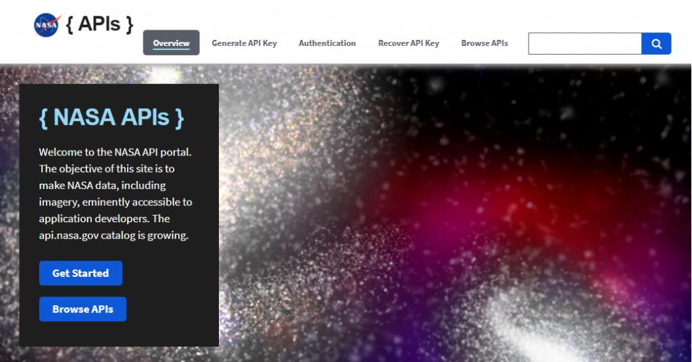Open the Overview tab in navigation

point(171,43)
